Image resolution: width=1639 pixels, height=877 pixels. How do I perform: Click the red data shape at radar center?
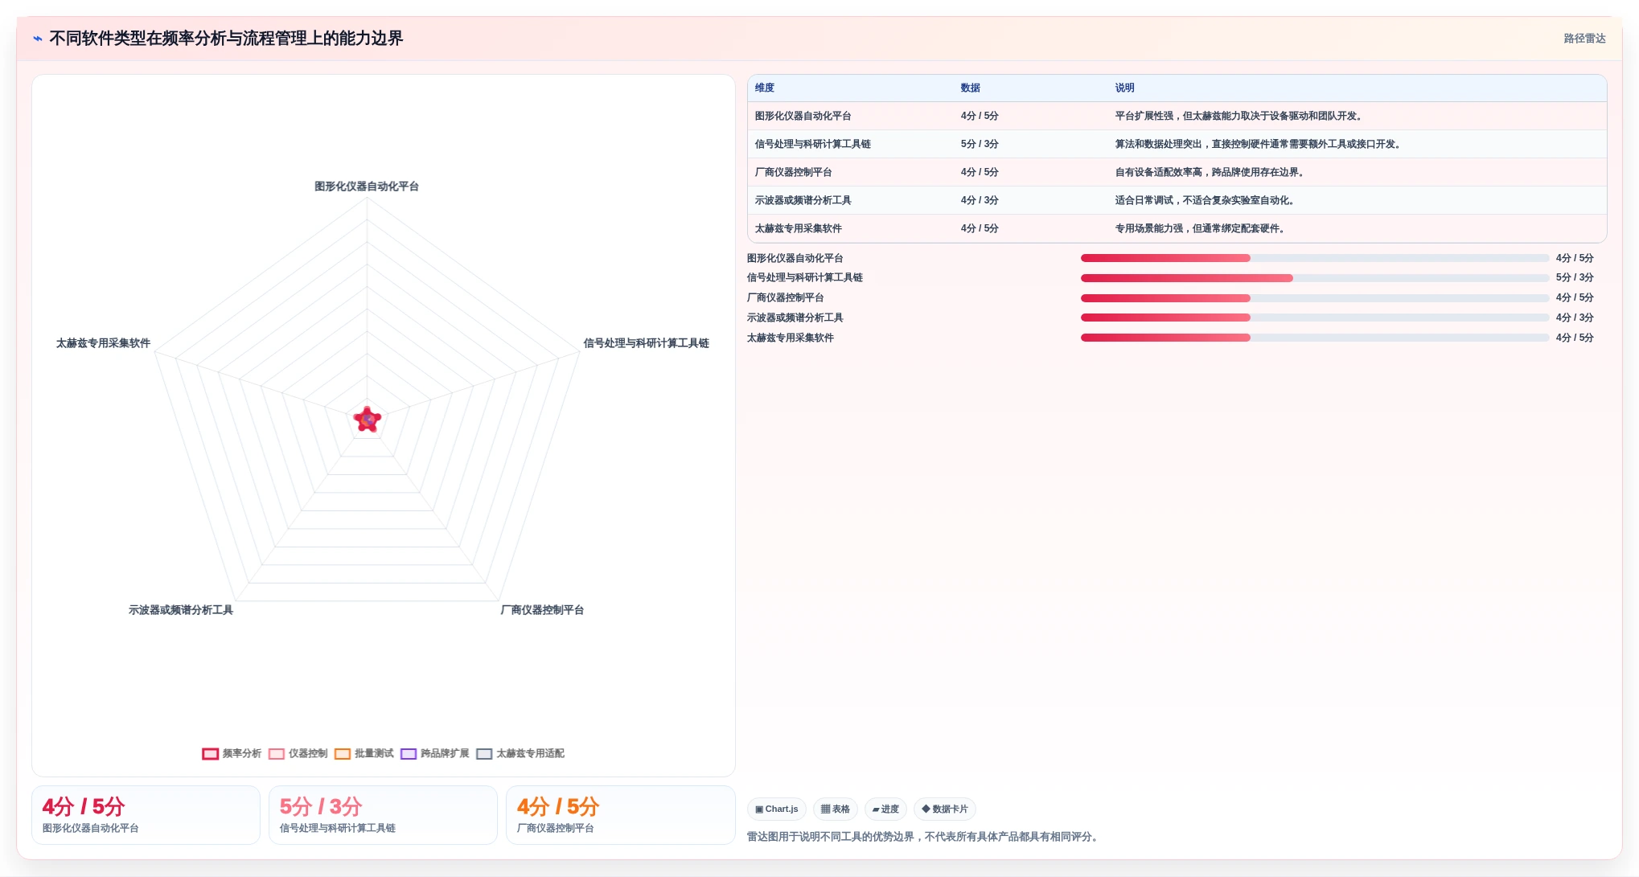(x=368, y=420)
